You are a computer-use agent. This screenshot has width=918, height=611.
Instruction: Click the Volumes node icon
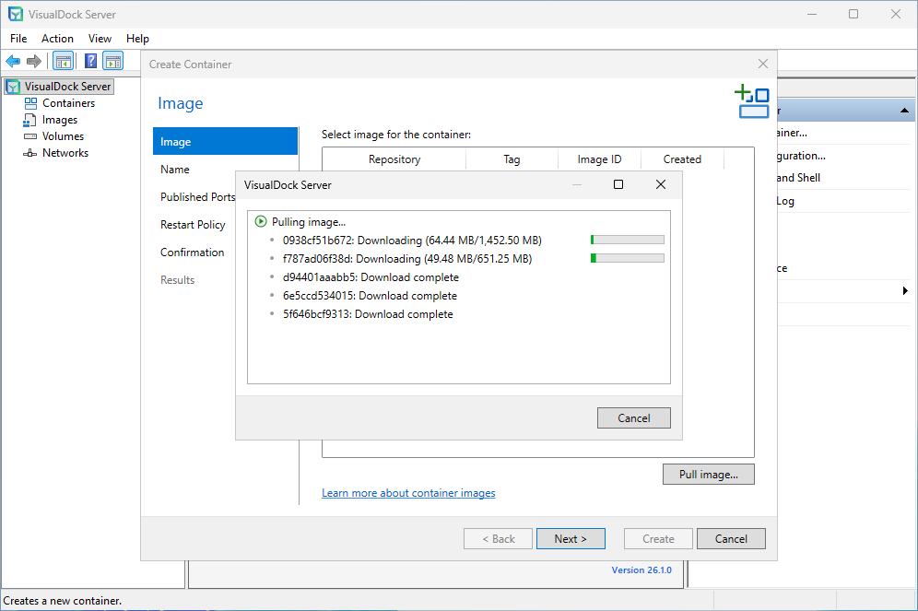pyautogui.click(x=29, y=136)
